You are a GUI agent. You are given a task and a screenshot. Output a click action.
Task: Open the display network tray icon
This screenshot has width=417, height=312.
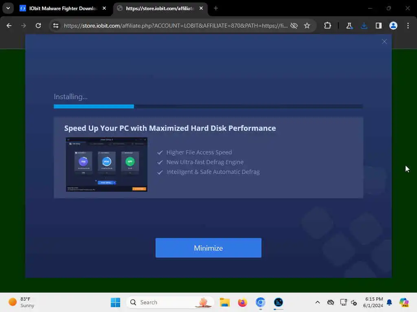pos(343,302)
